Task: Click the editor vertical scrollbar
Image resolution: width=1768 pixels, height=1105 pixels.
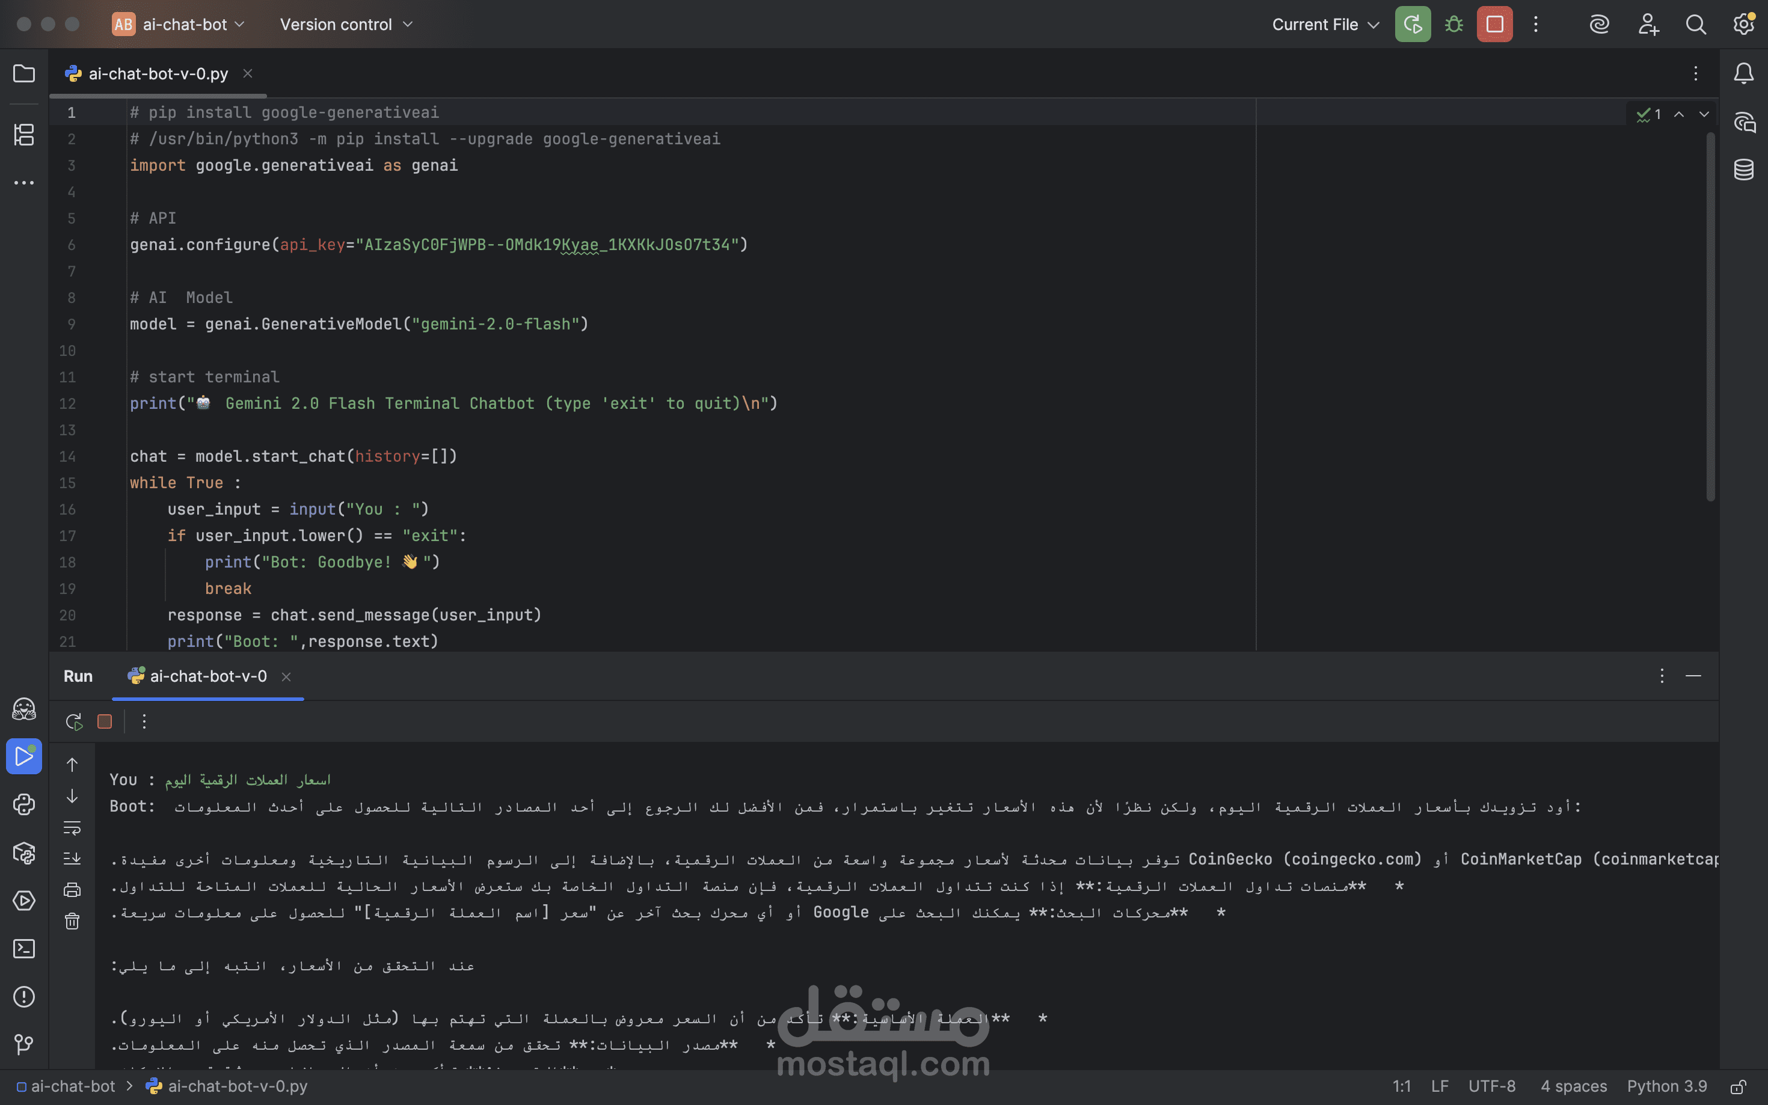Action: tap(1710, 316)
